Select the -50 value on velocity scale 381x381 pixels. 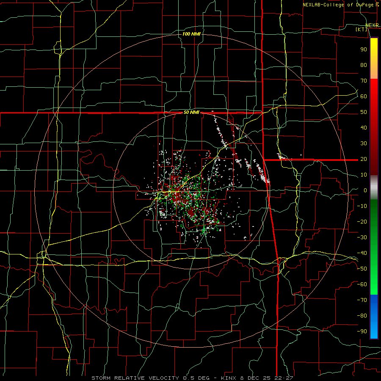[x=362, y=269]
